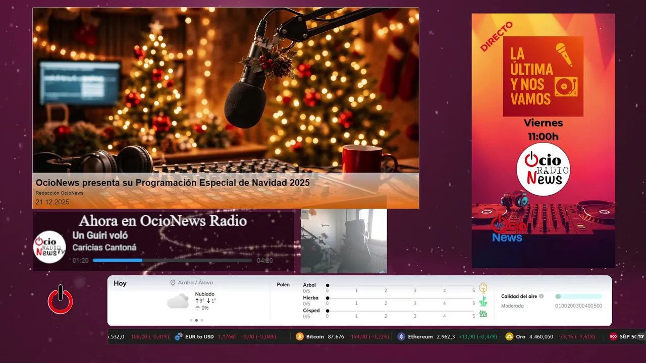The width and height of the screenshot is (646, 363).
Task: Click the EUR to USD rate 1,17665
Action: tap(227, 337)
